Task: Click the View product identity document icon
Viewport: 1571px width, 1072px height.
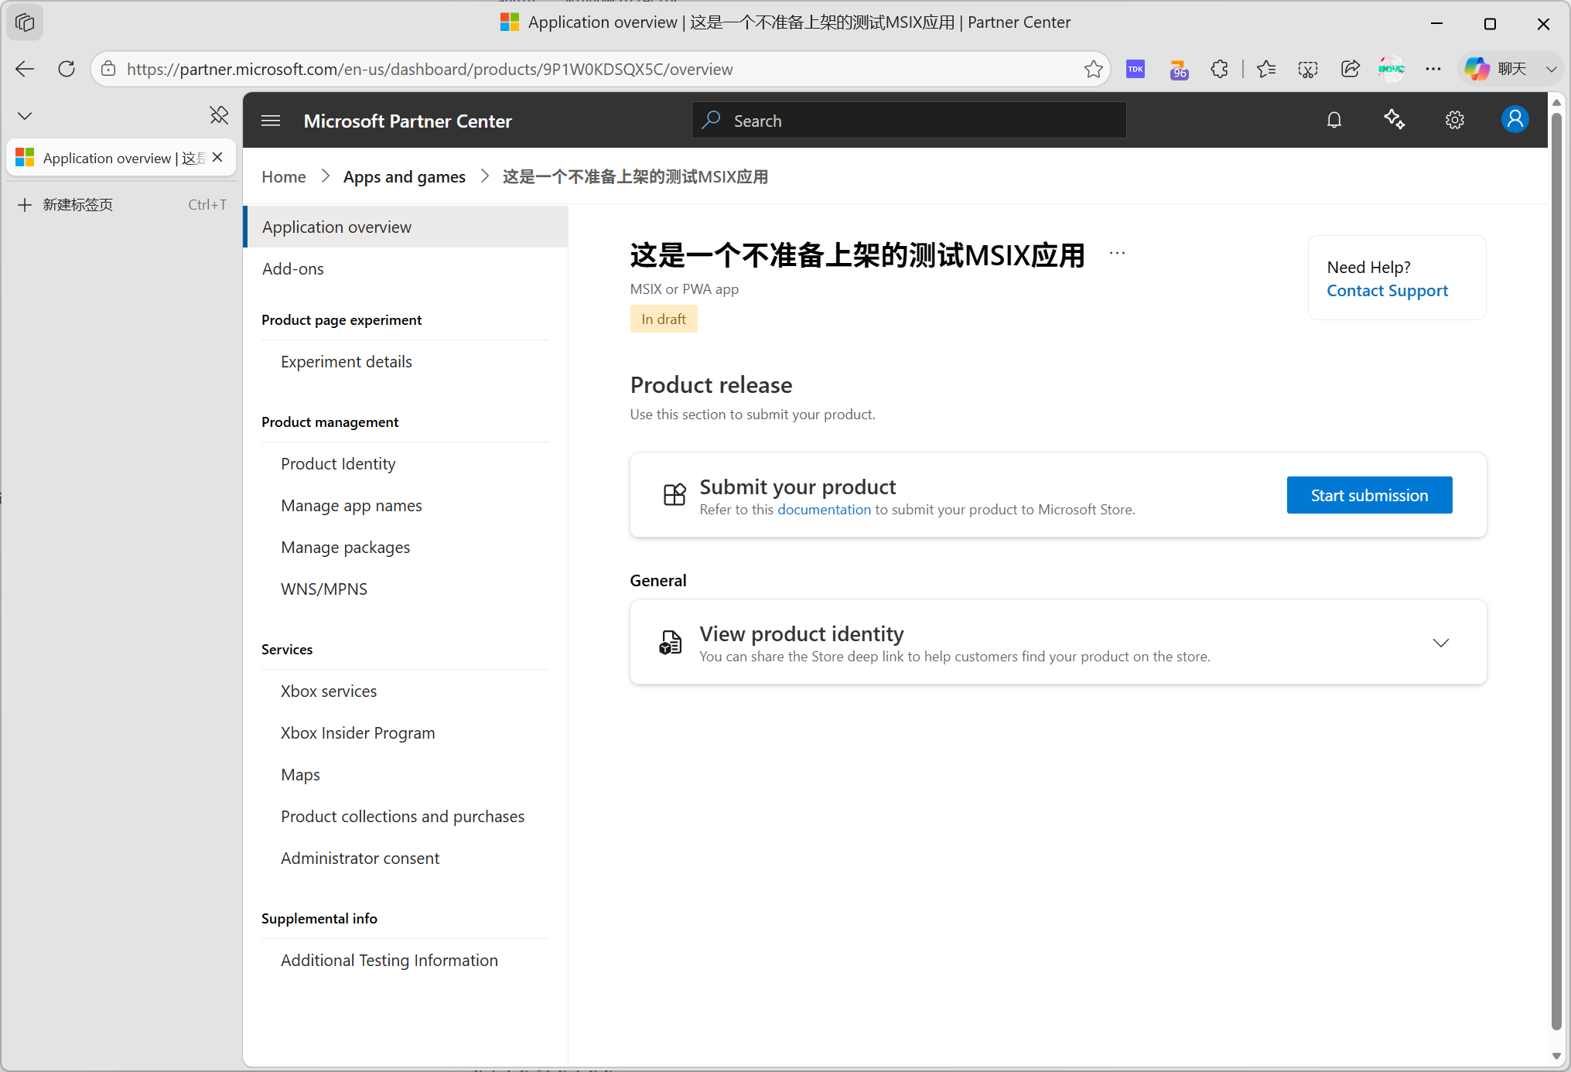Action: tap(670, 642)
